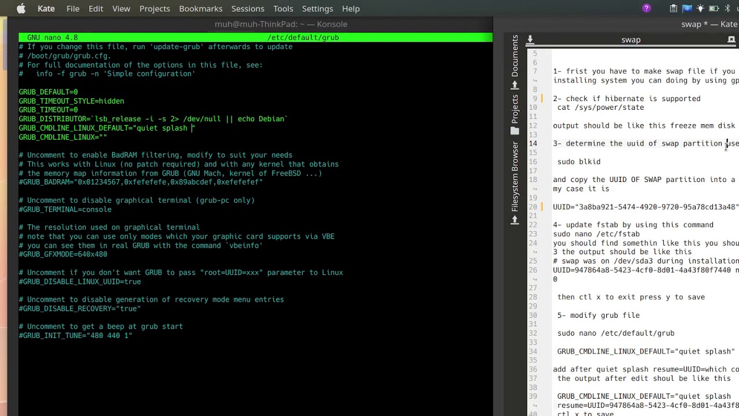Open the Documents sidebar panel in Kate
This screenshot has height=416, width=739.
[514, 55]
